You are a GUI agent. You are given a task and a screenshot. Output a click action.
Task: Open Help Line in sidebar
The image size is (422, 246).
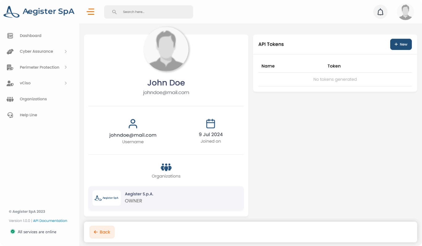point(28,115)
